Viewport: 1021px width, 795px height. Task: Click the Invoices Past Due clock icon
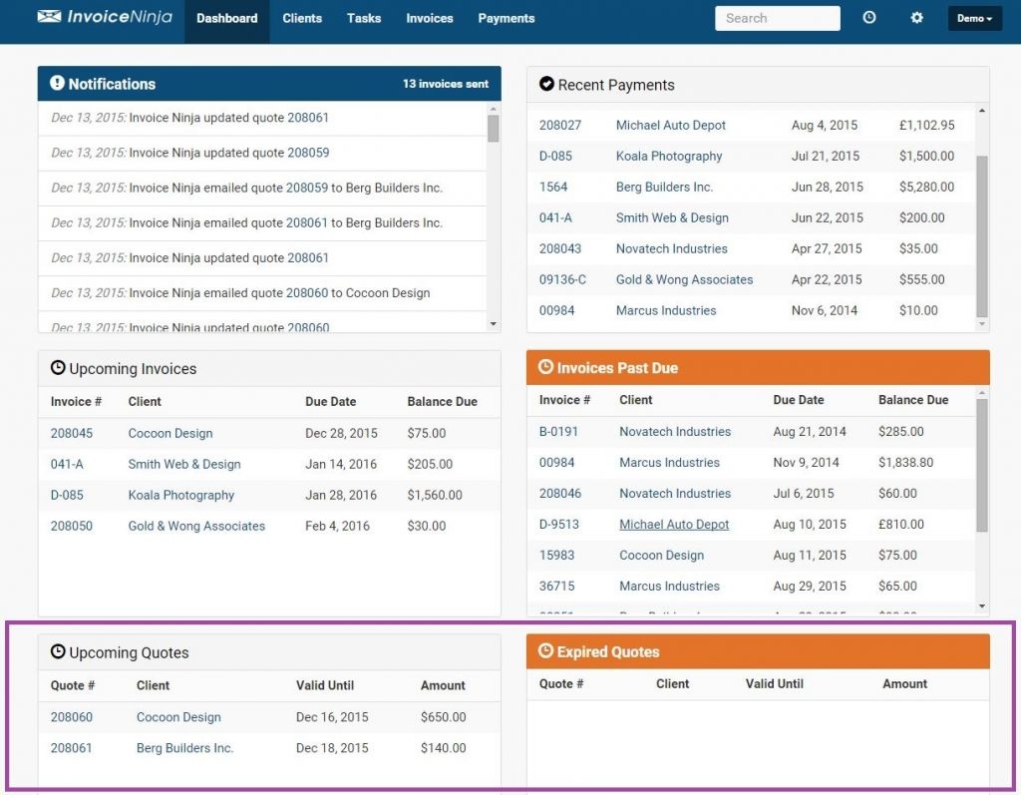545,367
